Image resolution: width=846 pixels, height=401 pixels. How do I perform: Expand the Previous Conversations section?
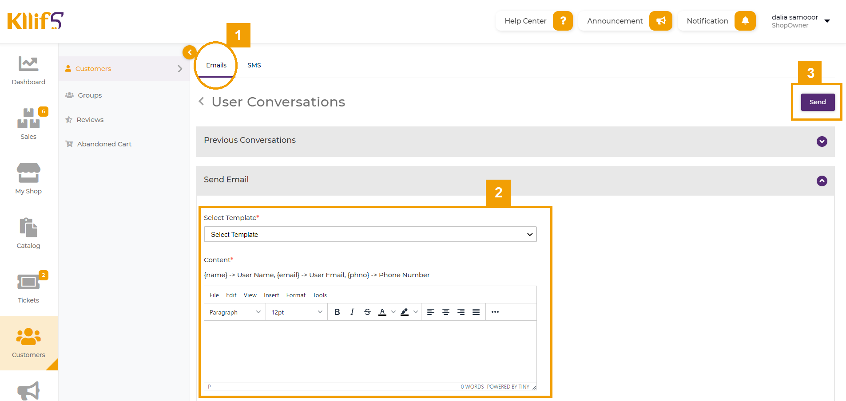tap(822, 142)
